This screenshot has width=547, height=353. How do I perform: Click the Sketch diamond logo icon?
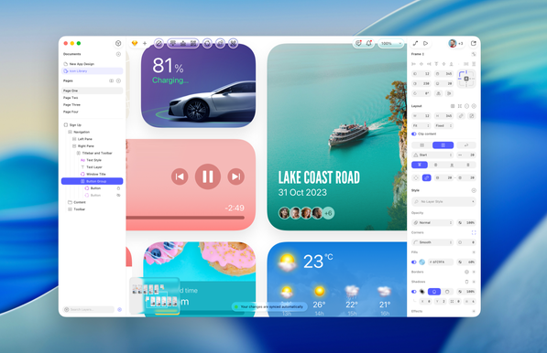point(135,43)
